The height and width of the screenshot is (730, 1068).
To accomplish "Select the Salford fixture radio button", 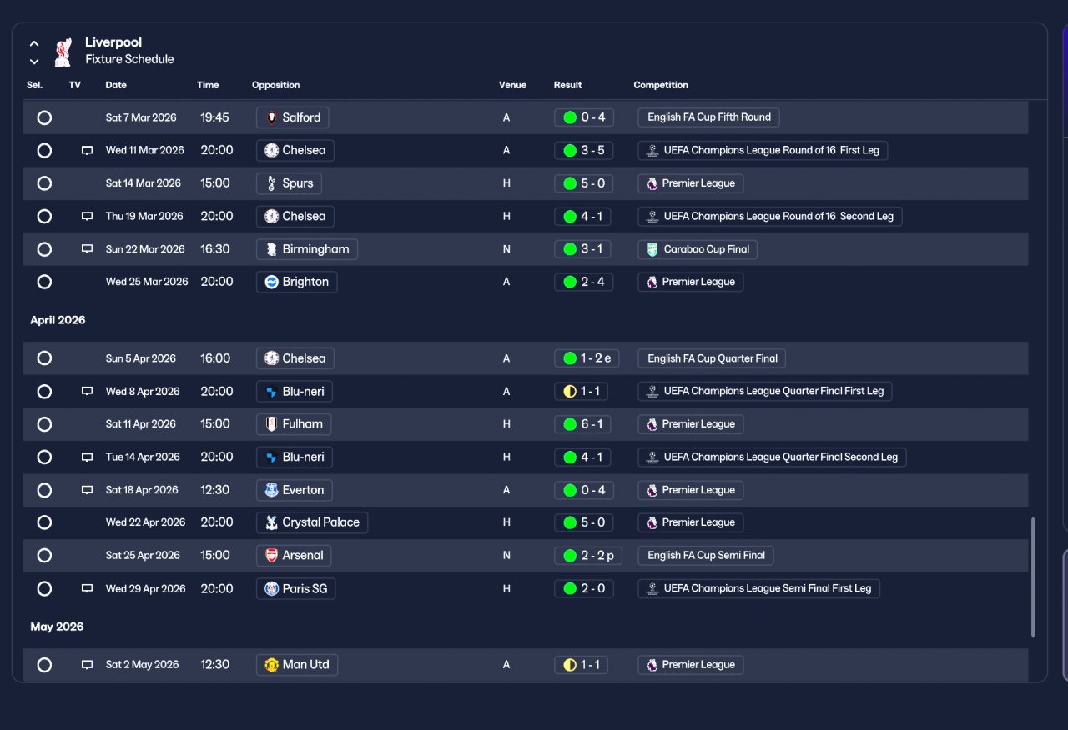I will pos(44,117).
